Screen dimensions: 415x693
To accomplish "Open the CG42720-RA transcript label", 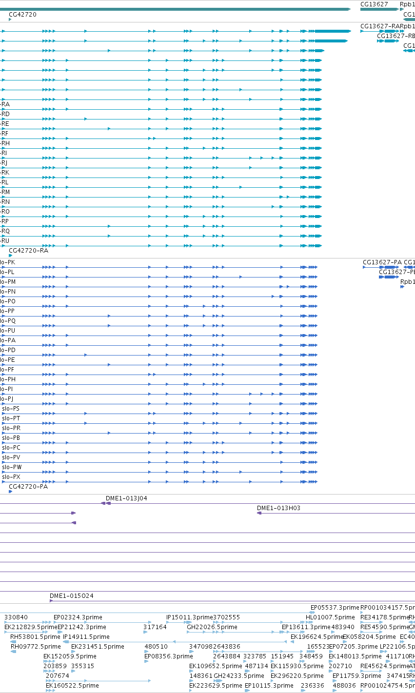I will [x=28, y=250].
